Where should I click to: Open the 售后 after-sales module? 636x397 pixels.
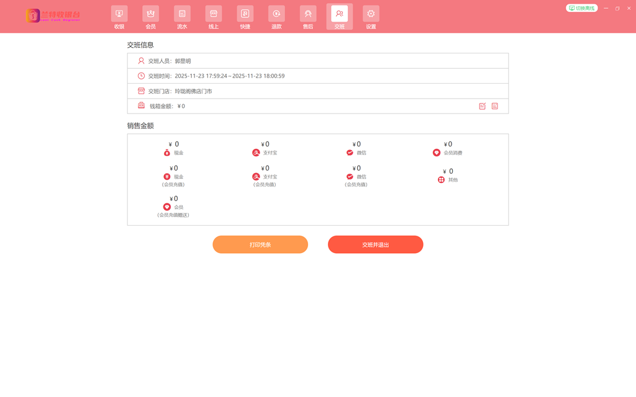click(x=308, y=17)
